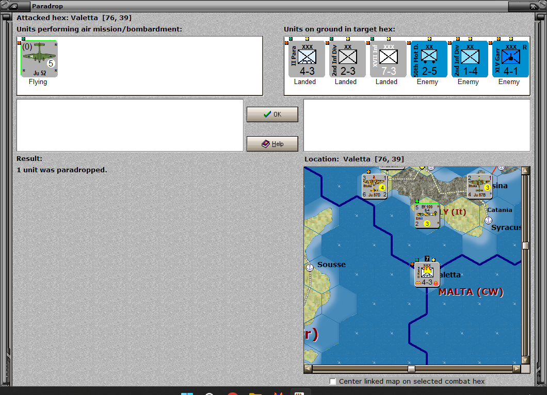Select the Ju 52 flying air unit
This screenshot has height=395, width=547.
39,59
